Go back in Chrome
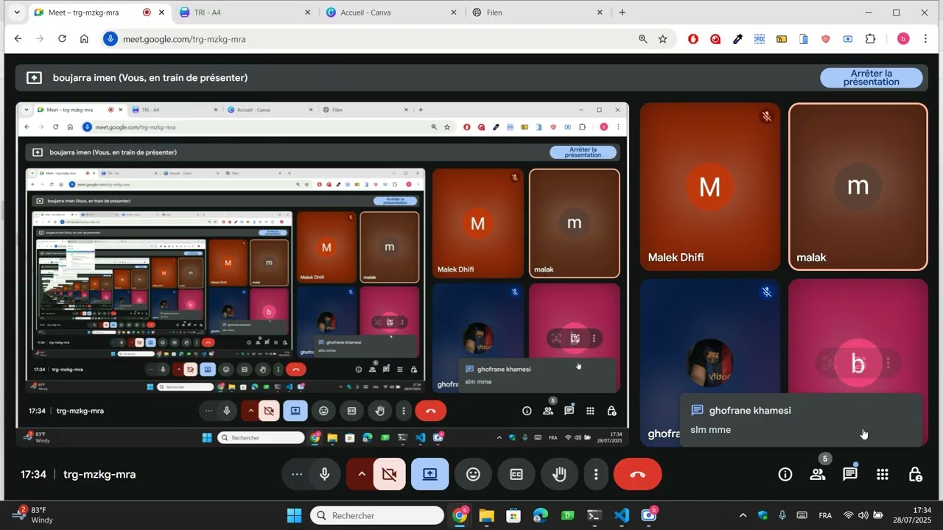The width and height of the screenshot is (943, 530). [x=18, y=39]
